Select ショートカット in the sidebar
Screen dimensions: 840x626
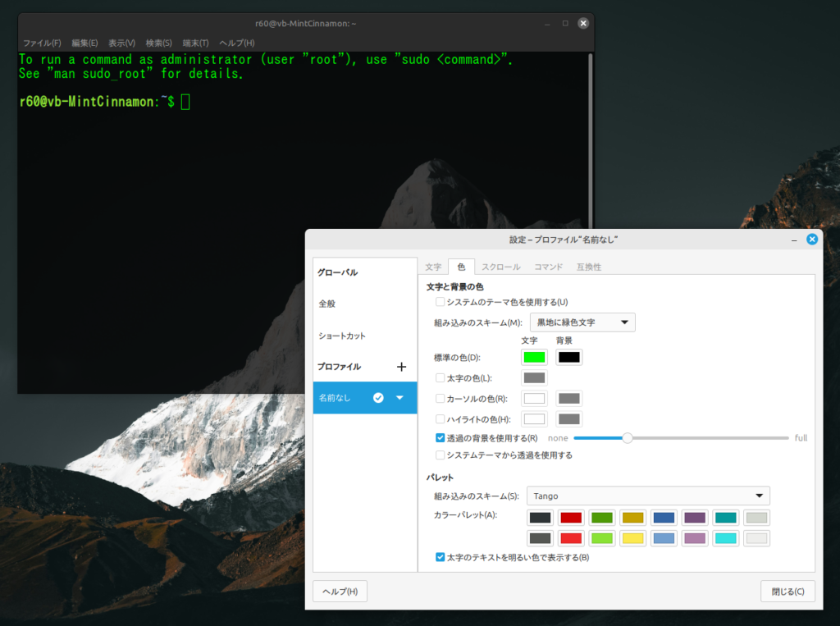(x=342, y=336)
